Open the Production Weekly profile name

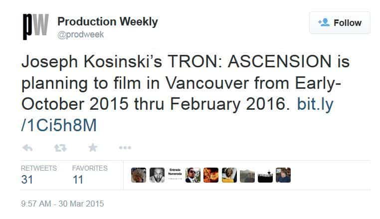[x=108, y=21]
